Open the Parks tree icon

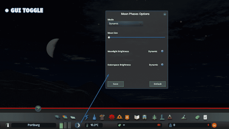[x=154, y=117]
